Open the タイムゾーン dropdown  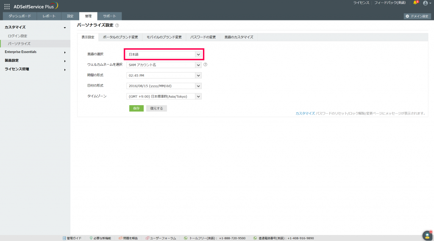164,96
